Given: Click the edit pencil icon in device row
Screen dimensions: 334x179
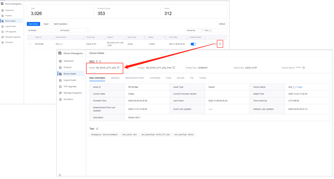Looking at the screenshot, I should point(216,44).
